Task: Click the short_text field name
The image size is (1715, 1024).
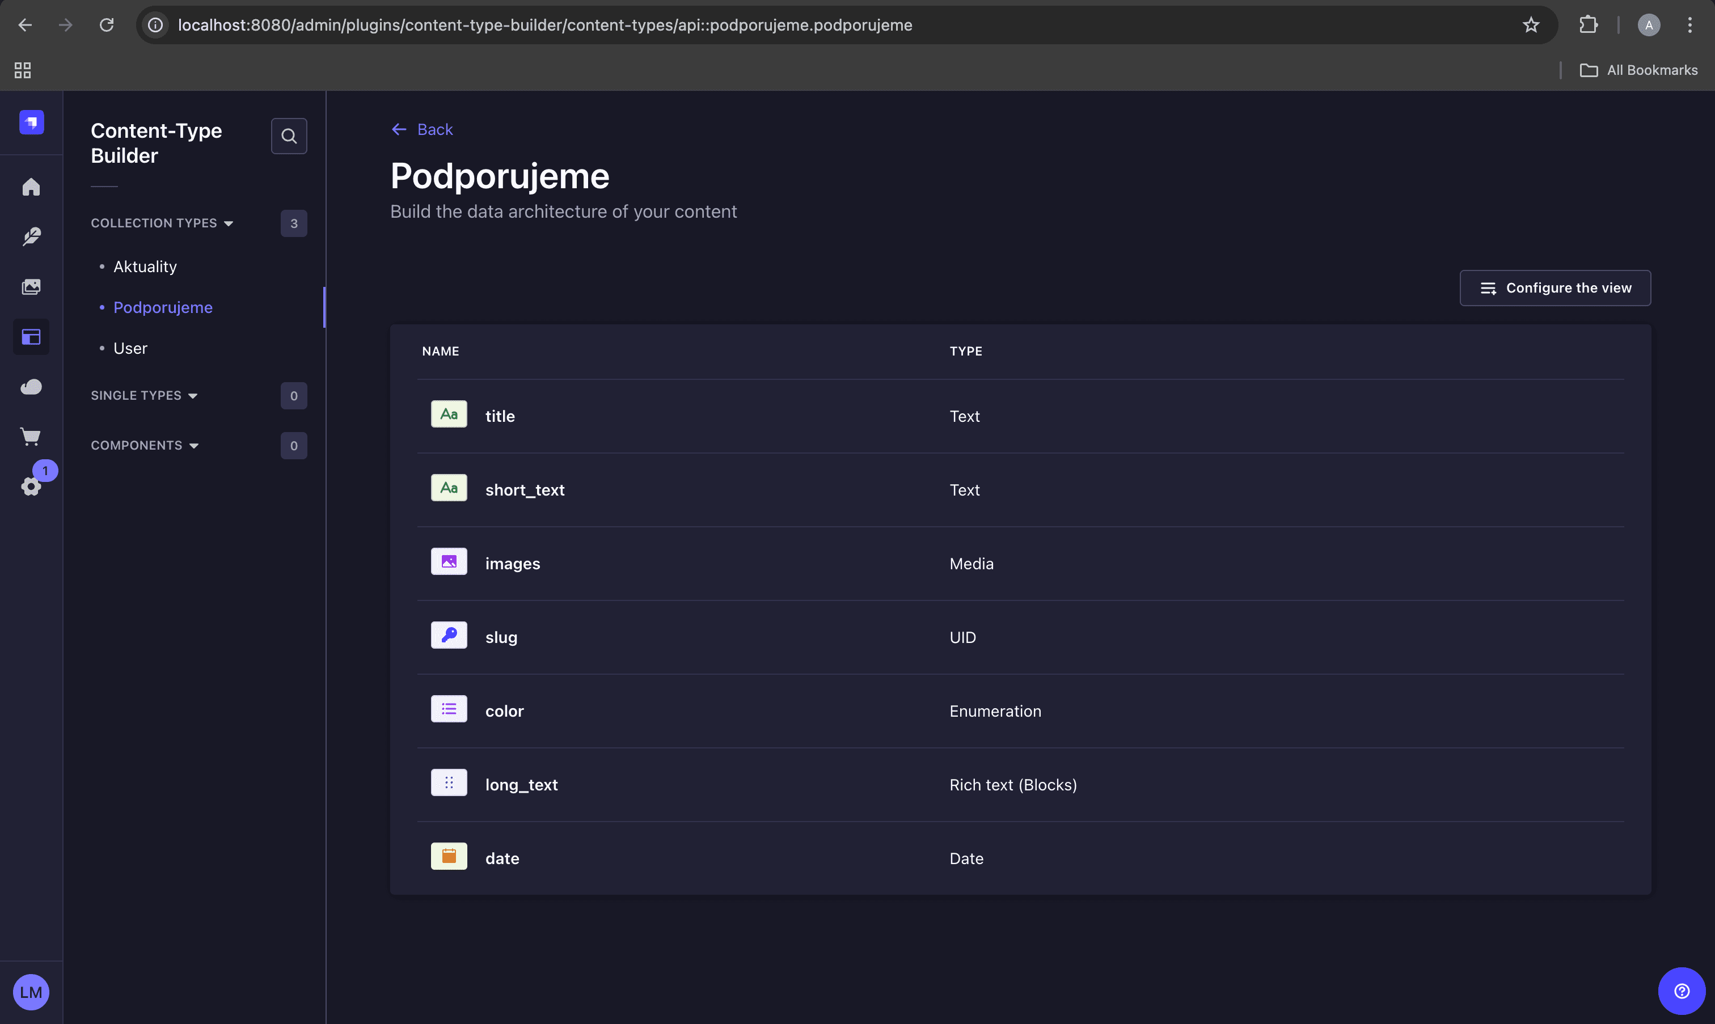Action: 525,489
